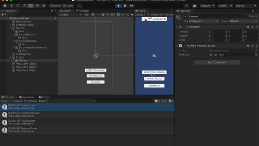259x146 pixels.
Task: Collapse the Transform component
Action: pos(177,27)
